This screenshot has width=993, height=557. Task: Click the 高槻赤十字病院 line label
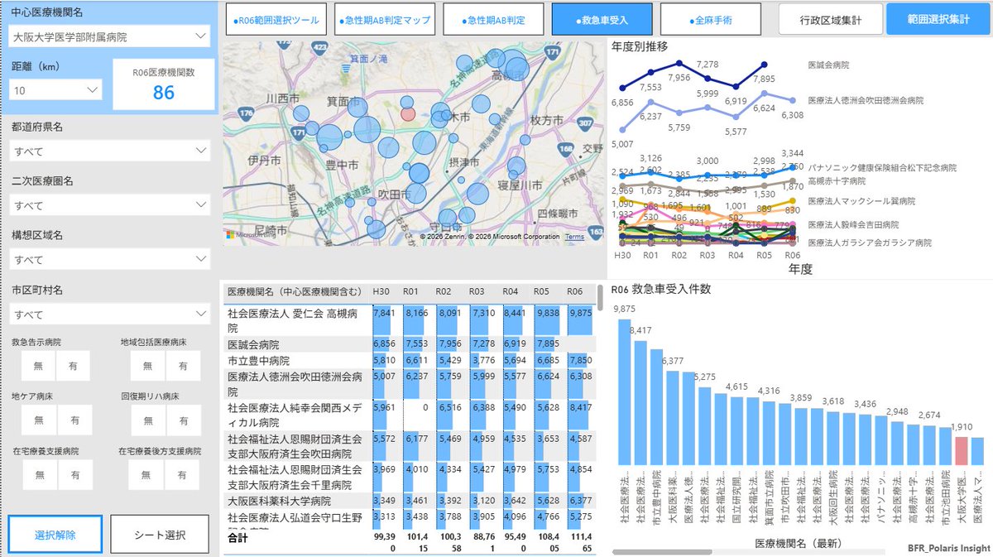[837, 180]
